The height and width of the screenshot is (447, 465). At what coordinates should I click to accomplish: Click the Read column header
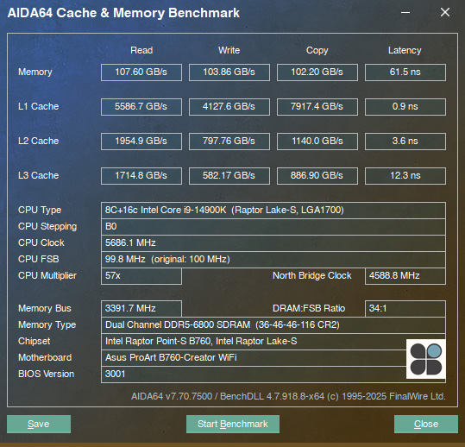tap(141, 50)
